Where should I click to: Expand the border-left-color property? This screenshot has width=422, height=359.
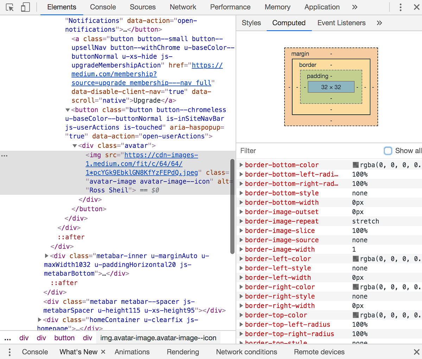[x=241, y=259]
